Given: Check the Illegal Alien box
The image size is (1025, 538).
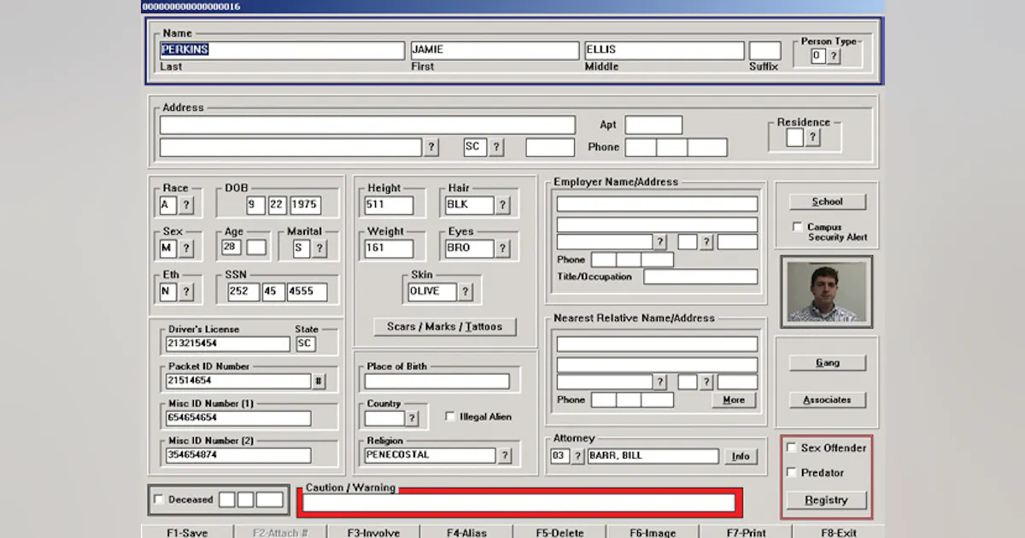Looking at the screenshot, I should pos(450,417).
